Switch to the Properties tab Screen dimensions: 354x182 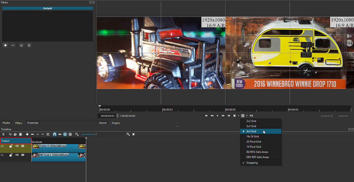33,123
